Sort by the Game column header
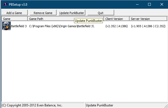The height and width of the screenshot is (108, 168). pos(15,19)
